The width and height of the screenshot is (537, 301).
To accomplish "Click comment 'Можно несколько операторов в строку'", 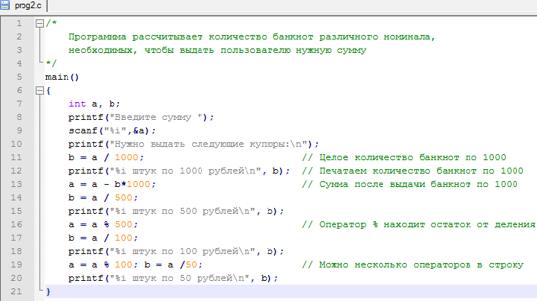I will [413, 264].
